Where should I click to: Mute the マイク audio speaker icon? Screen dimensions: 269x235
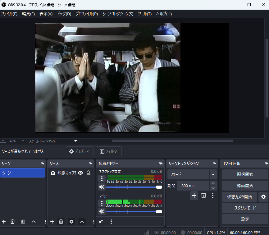click(102, 211)
